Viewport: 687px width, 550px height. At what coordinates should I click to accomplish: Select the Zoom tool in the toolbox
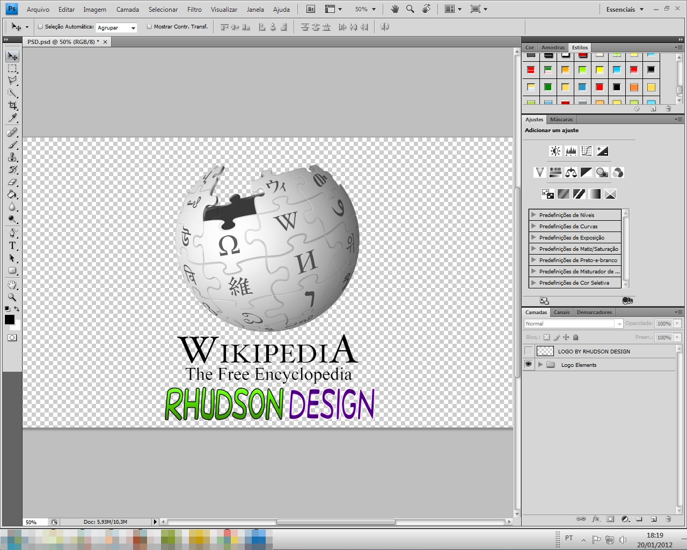pos(12,297)
